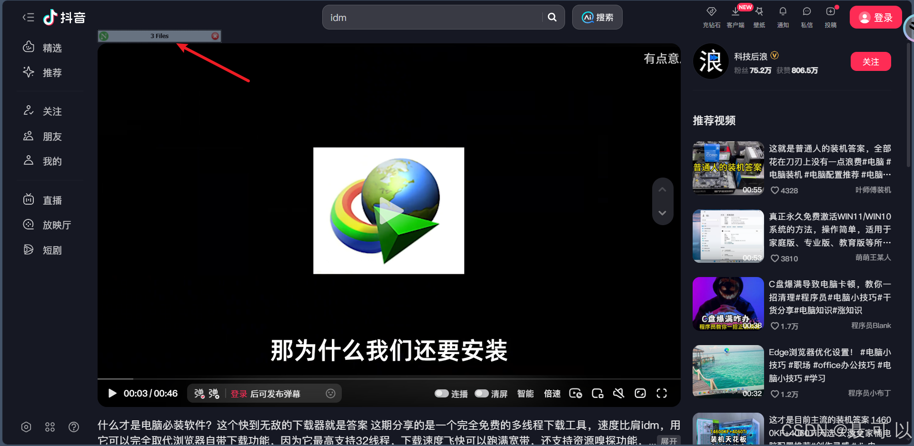914x446 pixels.
Task: Open AI search button
Action: tap(597, 17)
